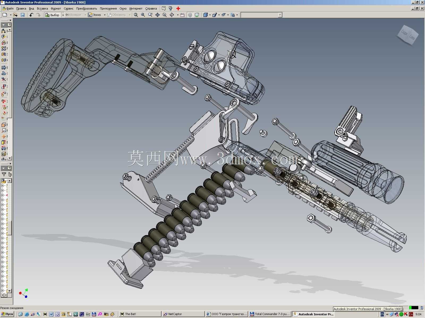Screen dimensions: 425x318
Task: Open the Правка menu
Action: point(21,8)
